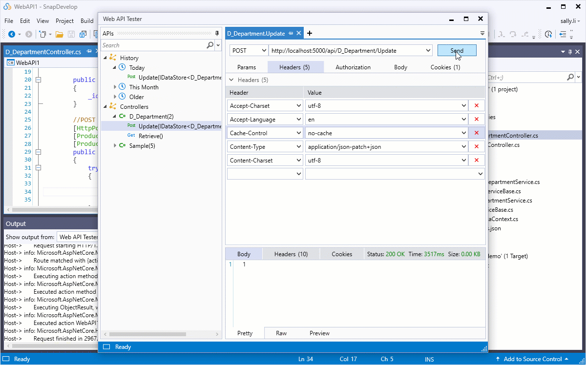Open the Content-Type value dropdown
Screen dimensions: 586x365
[463, 146]
